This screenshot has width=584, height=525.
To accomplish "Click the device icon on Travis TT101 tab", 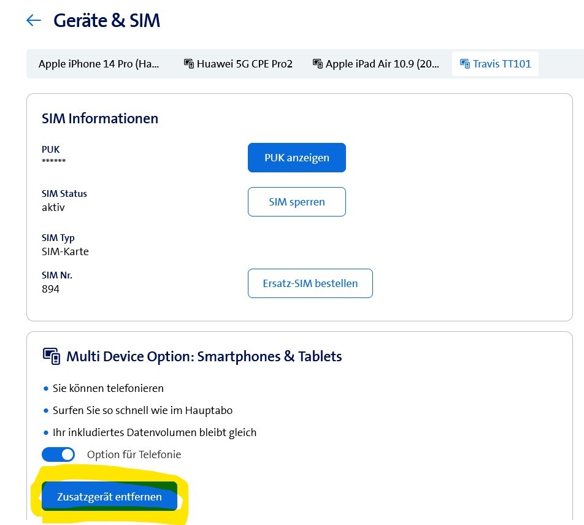I will tap(464, 64).
